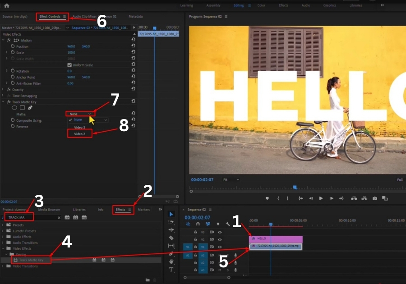Image resolution: width=406 pixels, height=284 pixels.
Task: Add a marker in the timeline header
Action: pyautogui.click(x=218, y=224)
